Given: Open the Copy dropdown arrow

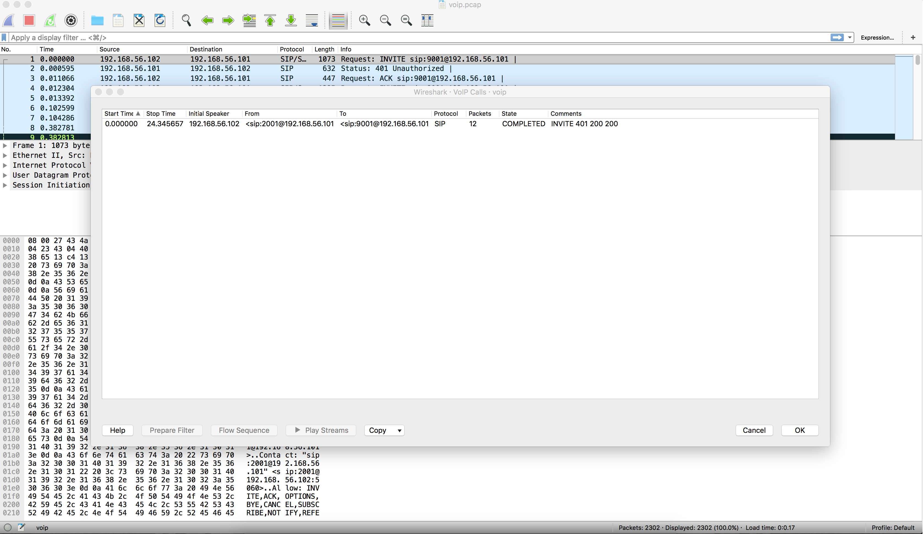Looking at the screenshot, I should click(399, 430).
